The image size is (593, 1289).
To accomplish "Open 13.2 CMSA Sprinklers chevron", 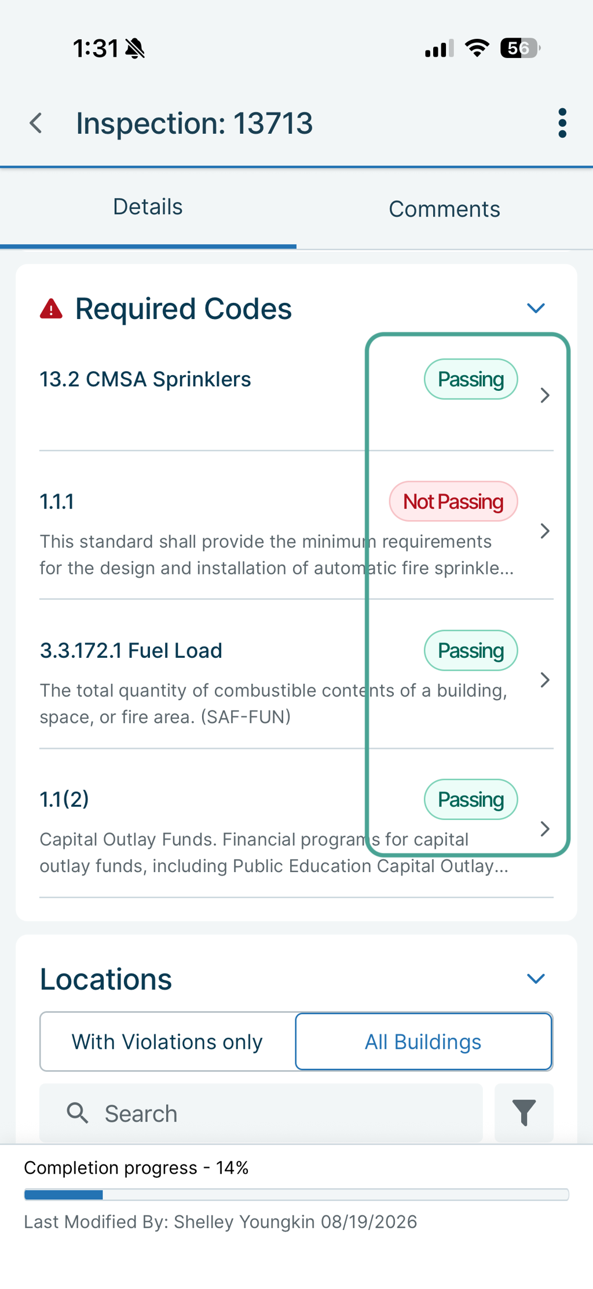I will click(544, 396).
